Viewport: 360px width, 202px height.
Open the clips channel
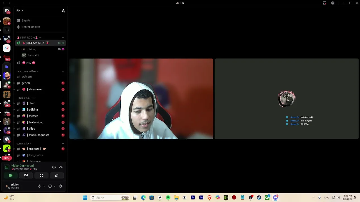coord(40,129)
